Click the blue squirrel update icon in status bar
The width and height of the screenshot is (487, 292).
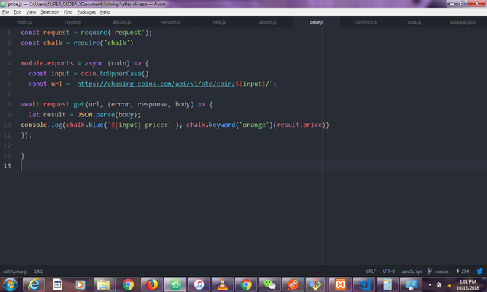(x=479, y=271)
